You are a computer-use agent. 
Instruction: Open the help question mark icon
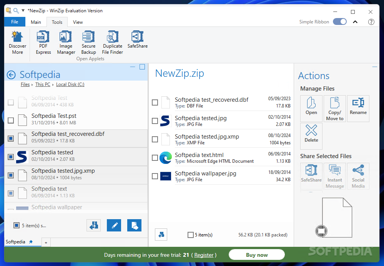[x=371, y=22]
